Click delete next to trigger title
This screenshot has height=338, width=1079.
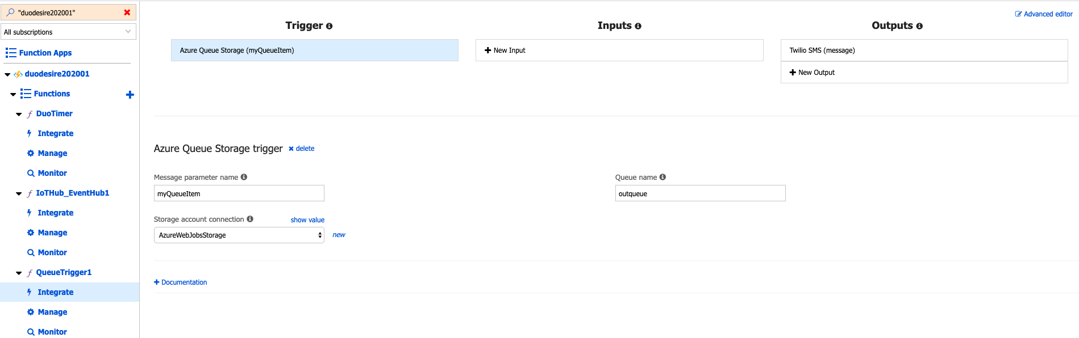(x=302, y=149)
